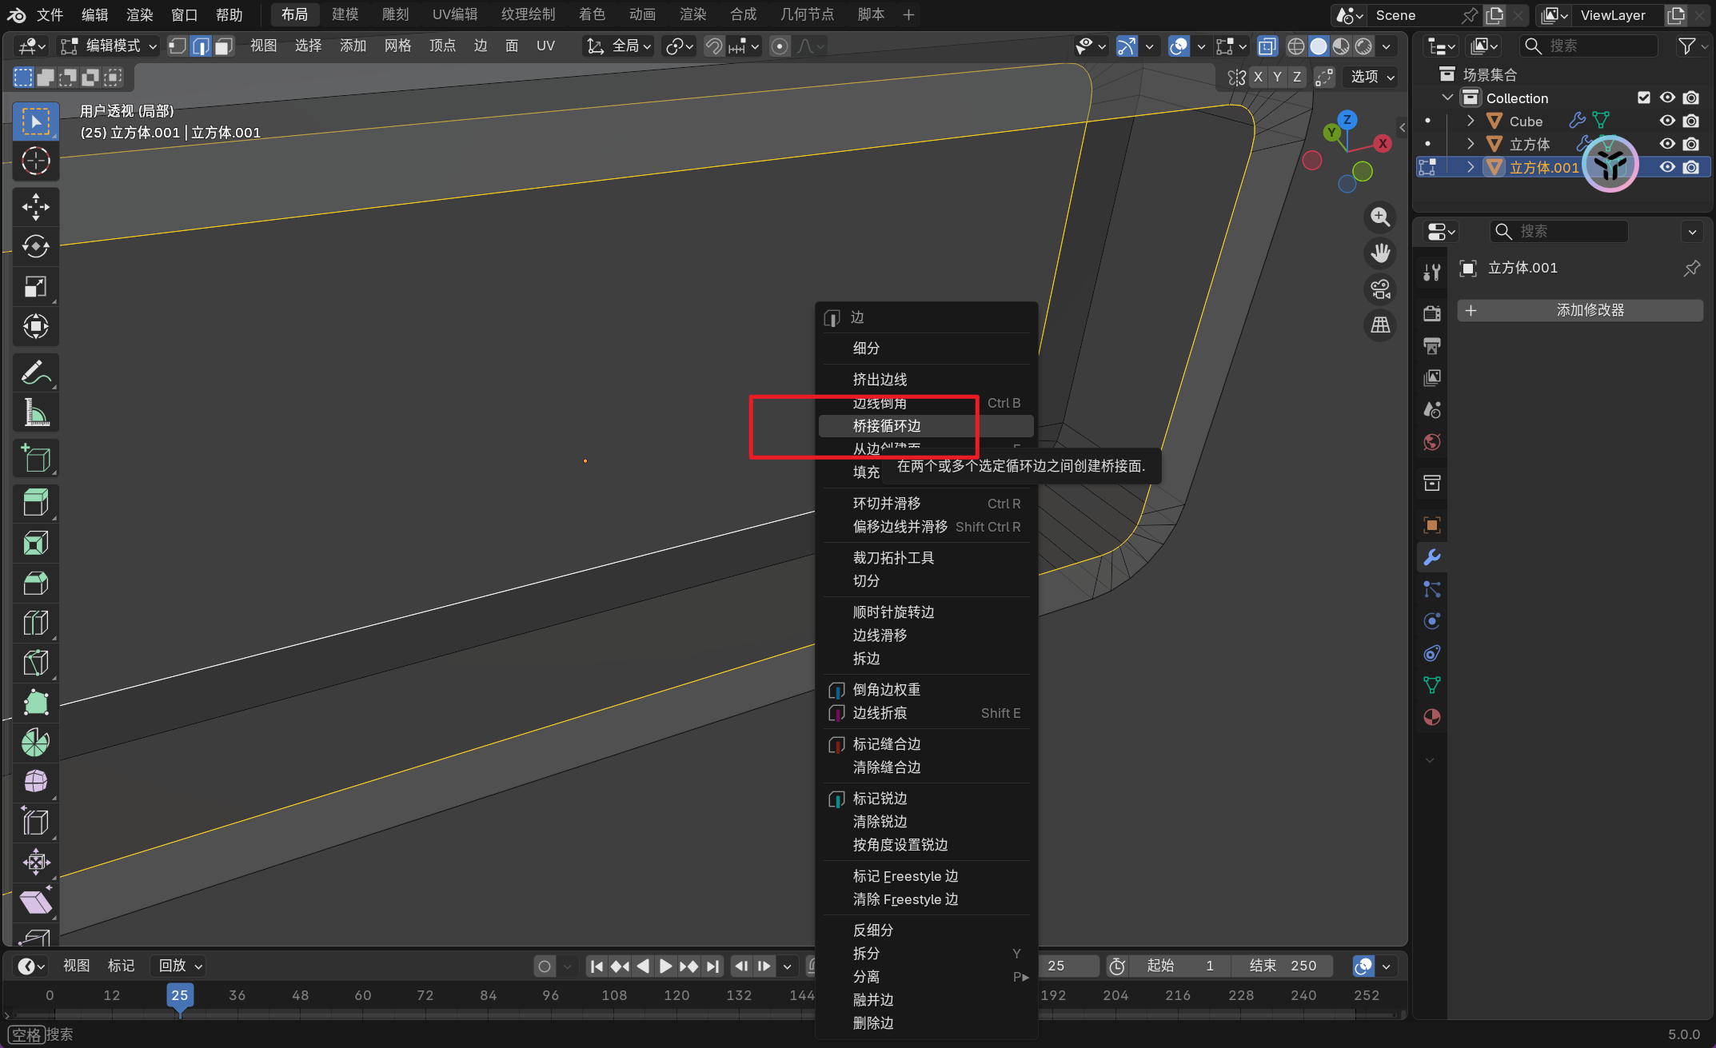Image resolution: width=1716 pixels, height=1048 pixels.
Task: Uncheck Collection exclude checkbox
Action: click(x=1644, y=98)
